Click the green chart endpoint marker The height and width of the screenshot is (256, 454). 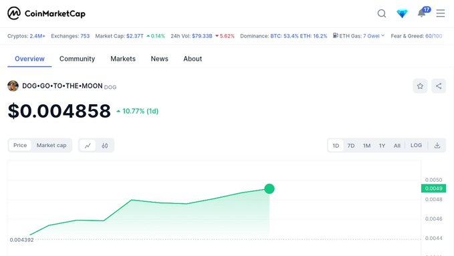click(x=269, y=188)
